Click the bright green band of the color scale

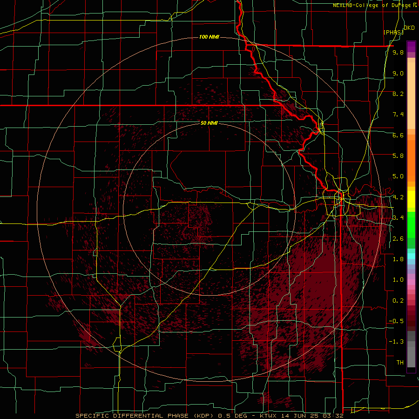coord(411,225)
